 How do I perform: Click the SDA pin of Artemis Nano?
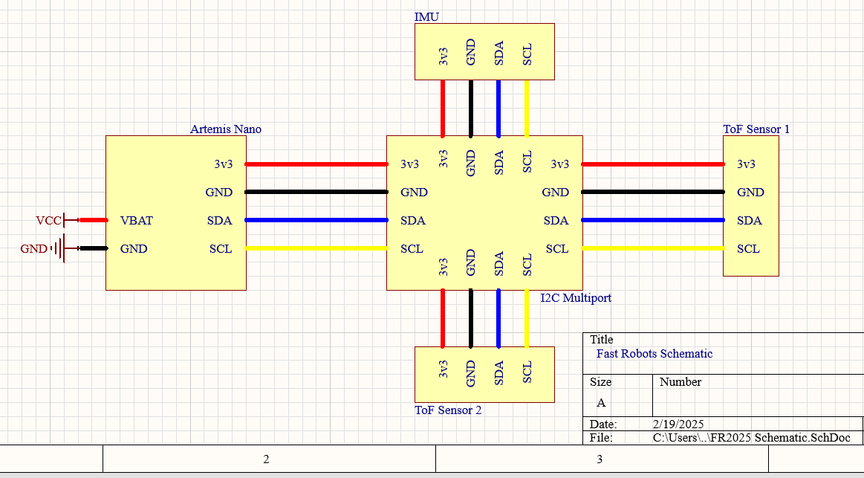(219, 221)
